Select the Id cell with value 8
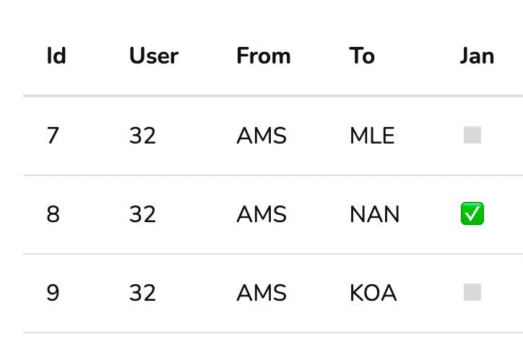The image size is (523, 339). point(53,214)
